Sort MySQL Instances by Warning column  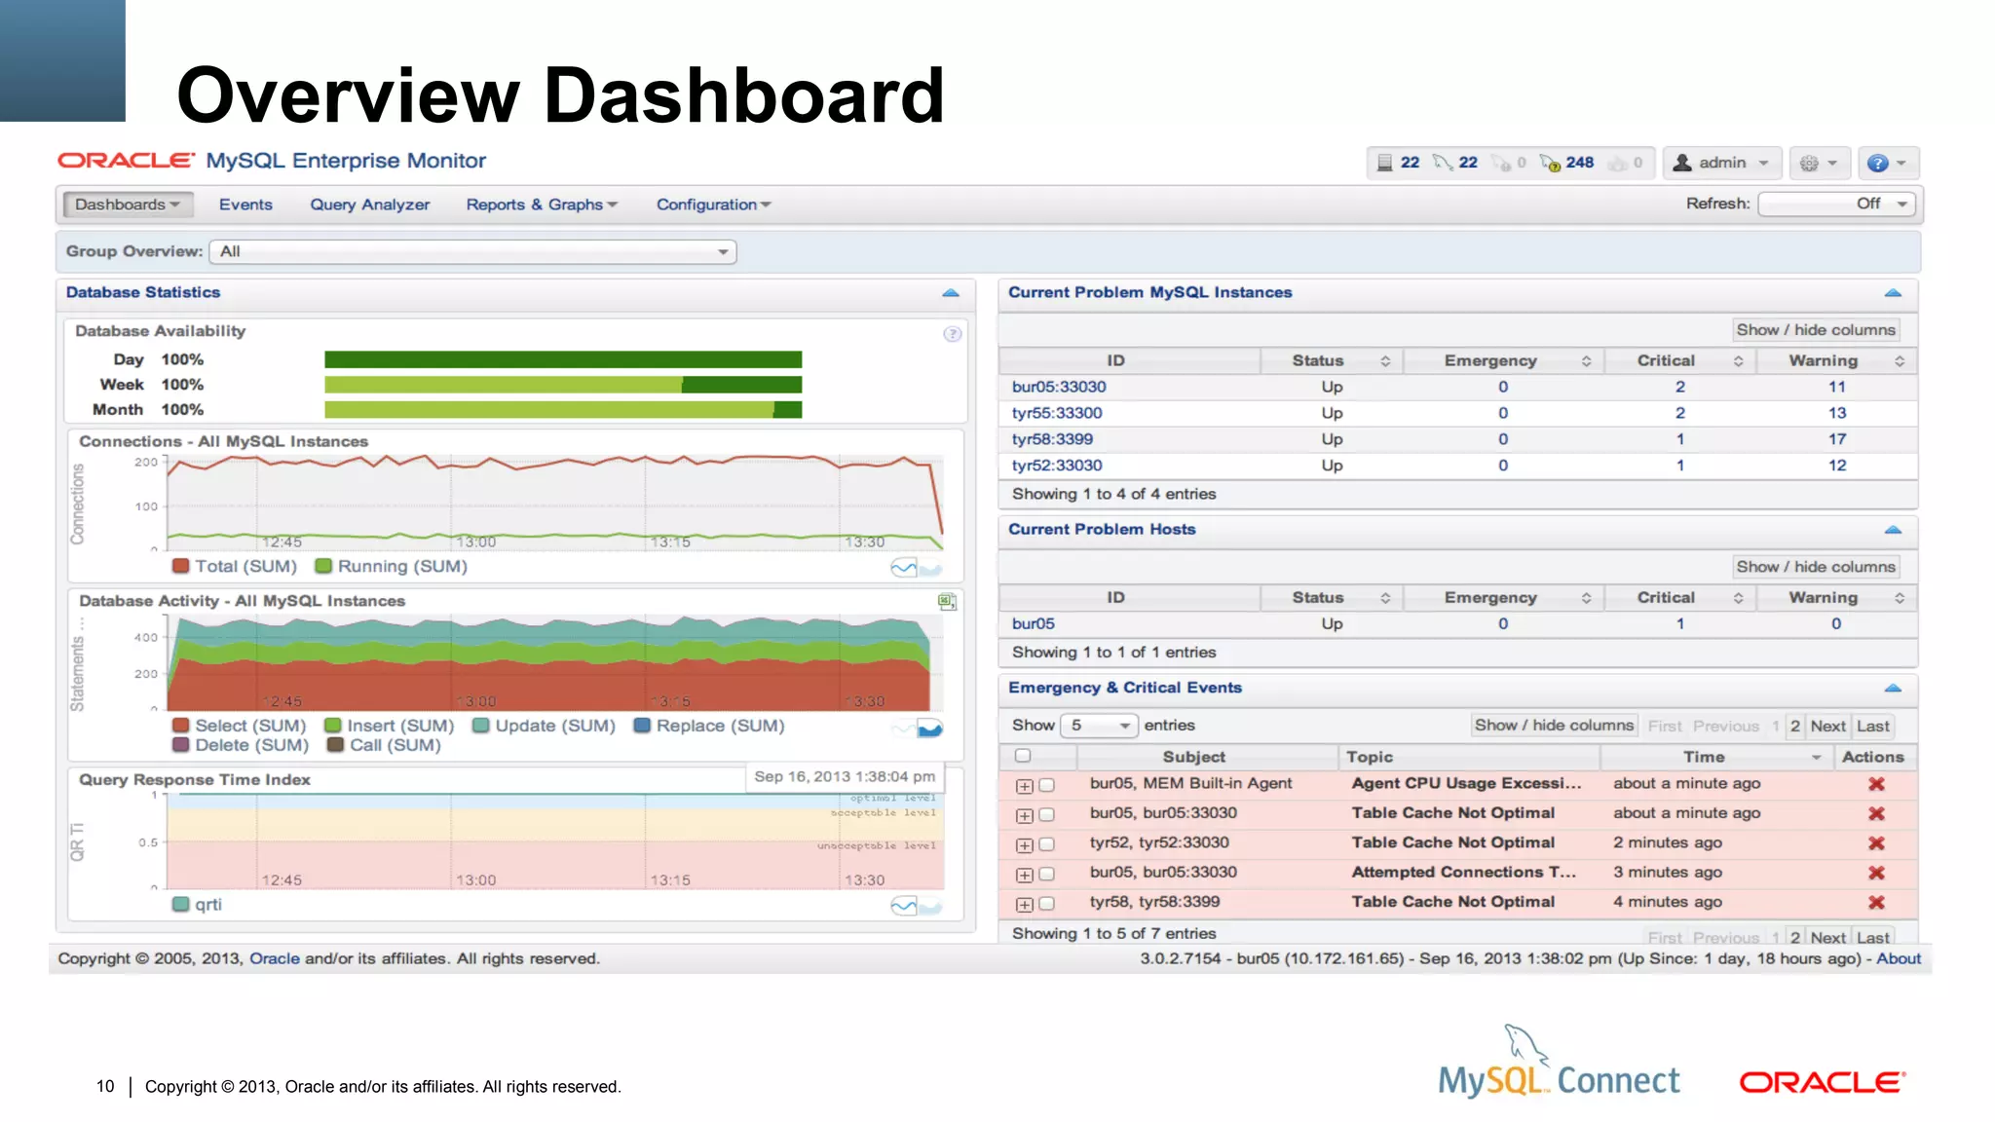(x=1836, y=361)
